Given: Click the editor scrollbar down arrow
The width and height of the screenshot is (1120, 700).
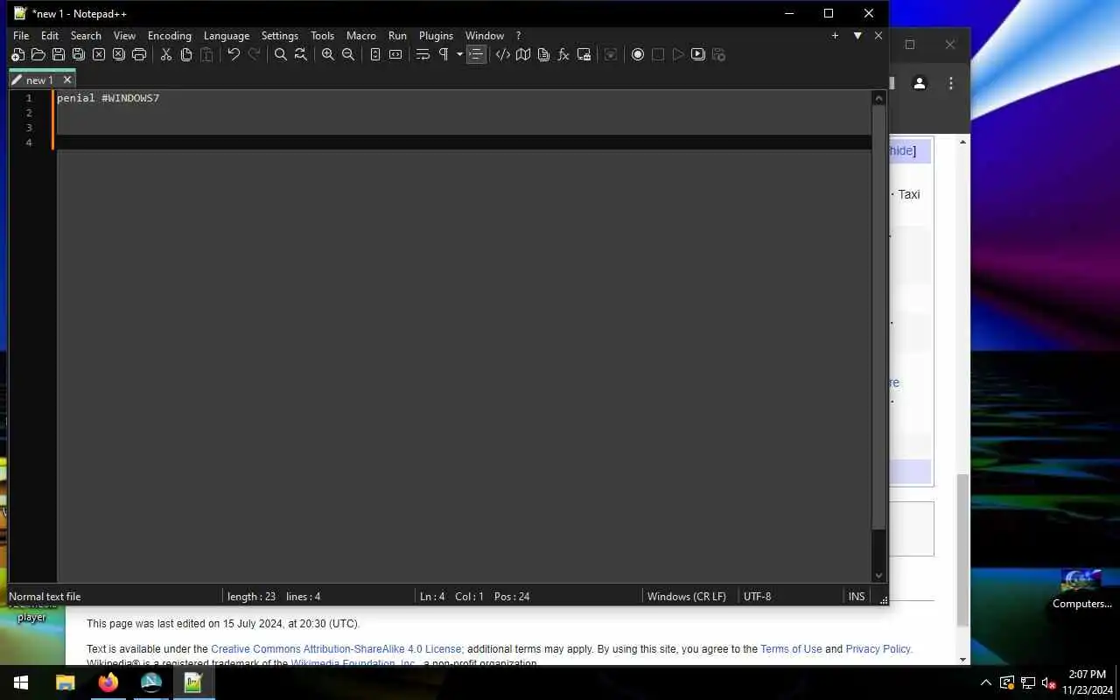Looking at the screenshot, I should pyautogui.click(x=879, y=576).
